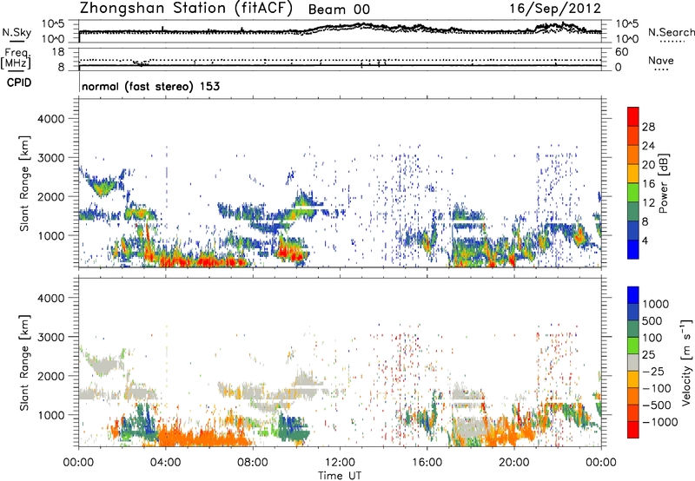The height and width of the screenshot is (481, 695).
Task: Click the "4000" tick on the velocity panel
Action: click(x=51, y=298)
